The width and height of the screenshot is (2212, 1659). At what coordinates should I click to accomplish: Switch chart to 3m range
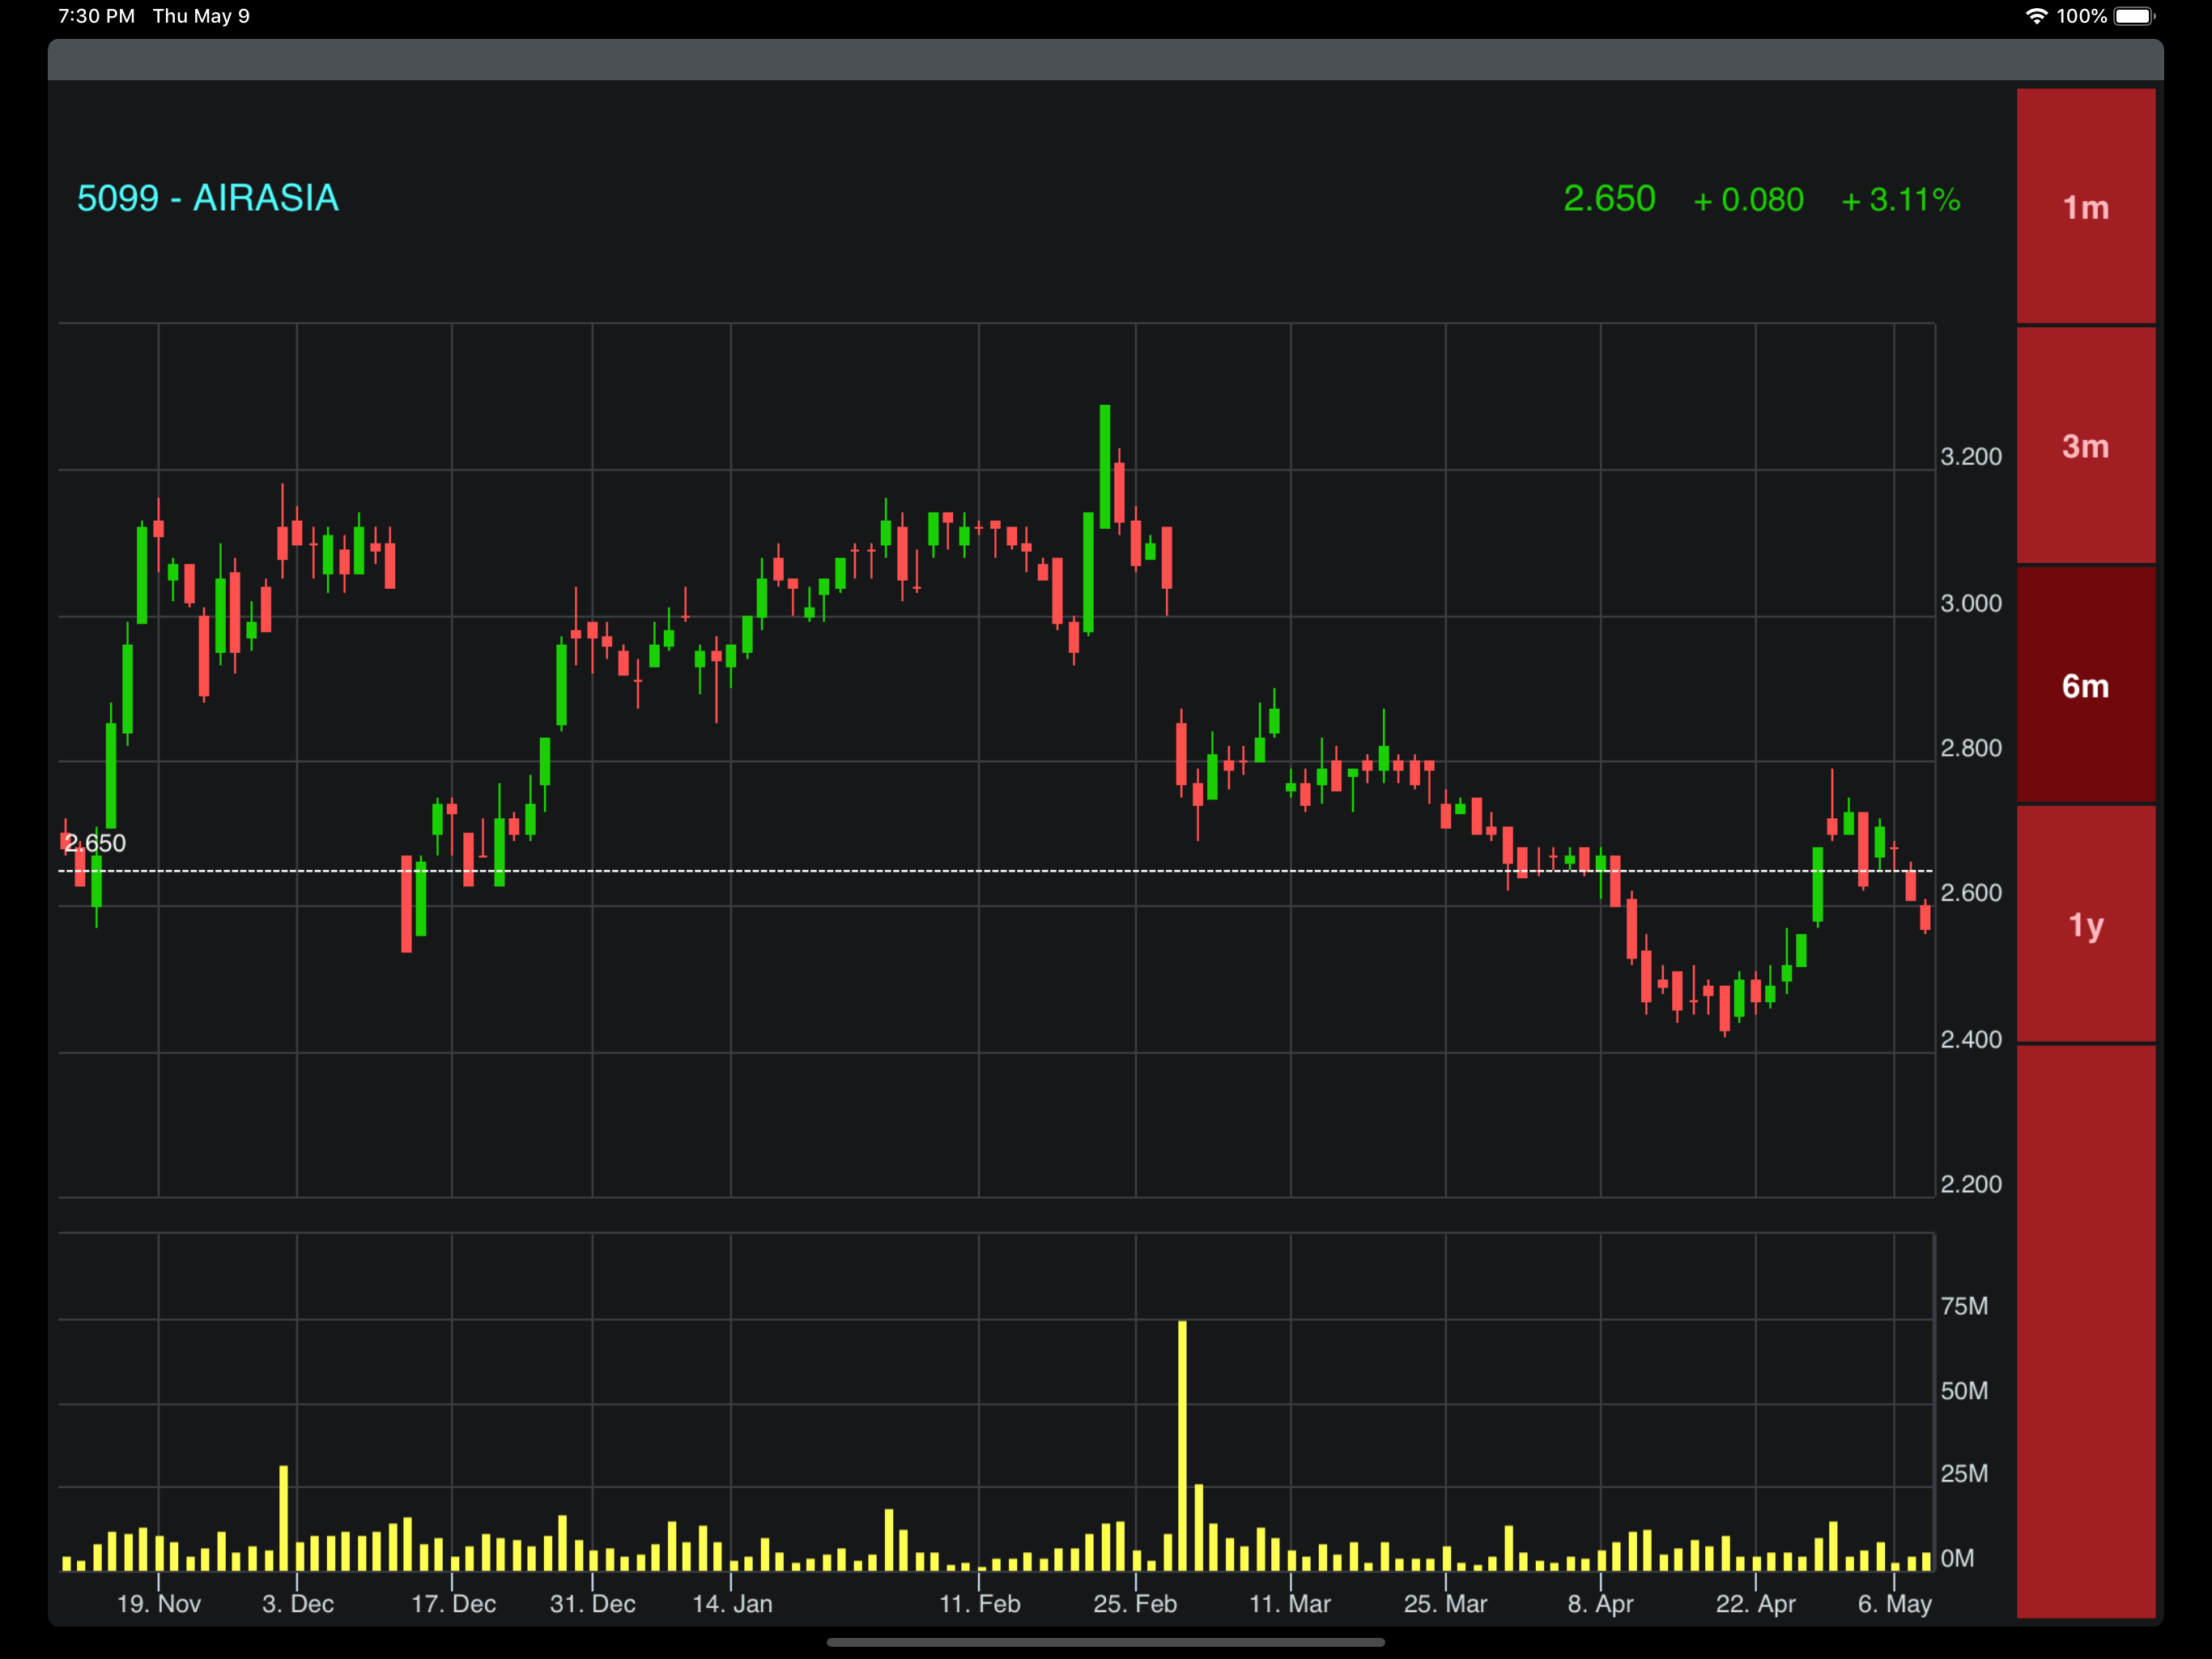[2085, 446]
